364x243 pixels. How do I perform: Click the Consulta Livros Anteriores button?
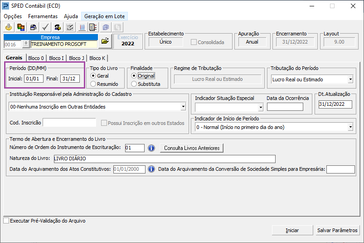(x=192, y=148)
